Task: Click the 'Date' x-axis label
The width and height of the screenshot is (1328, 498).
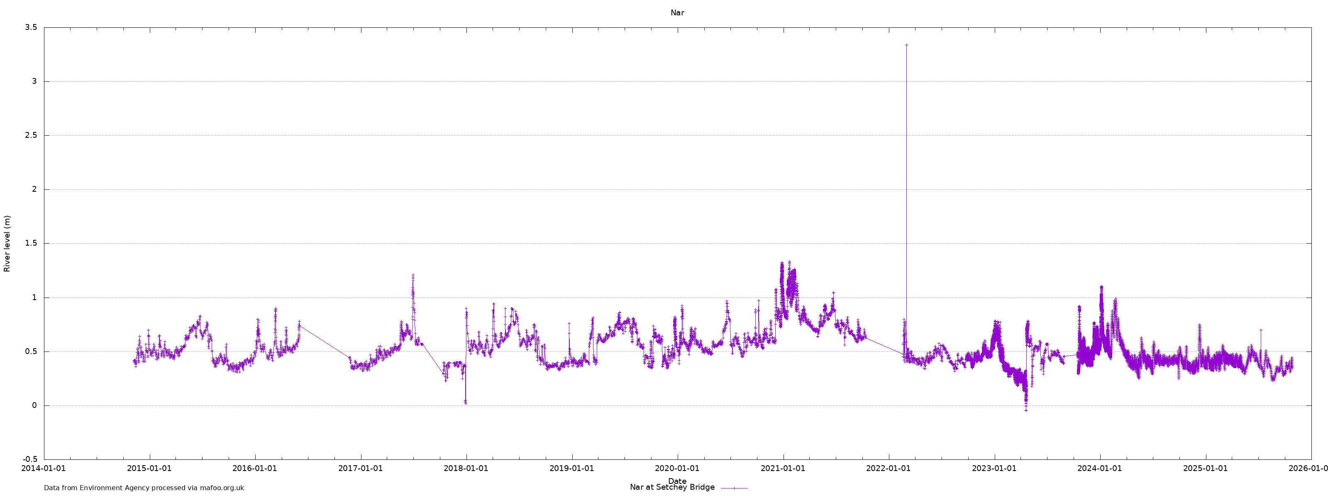Action: [677, 481]
